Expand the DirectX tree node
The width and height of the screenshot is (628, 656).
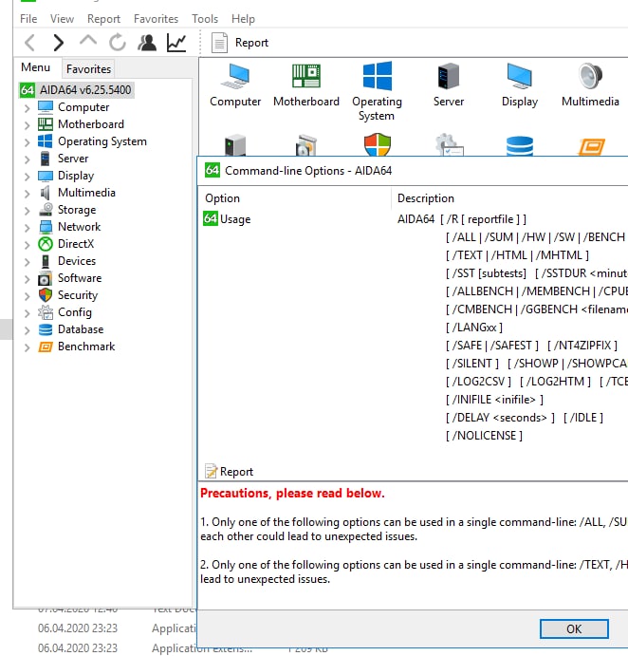tap(28, 245)
